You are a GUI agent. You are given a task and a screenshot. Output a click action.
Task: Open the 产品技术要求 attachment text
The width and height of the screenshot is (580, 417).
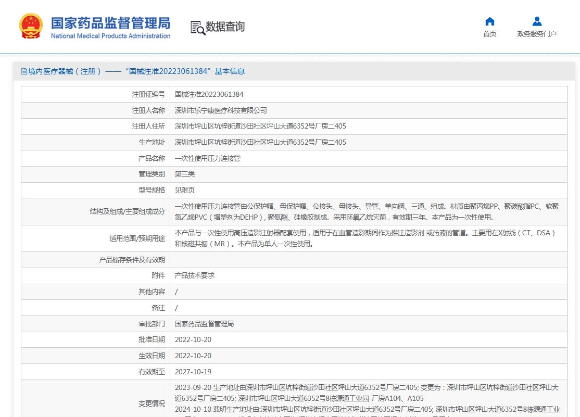pos(195,275)
